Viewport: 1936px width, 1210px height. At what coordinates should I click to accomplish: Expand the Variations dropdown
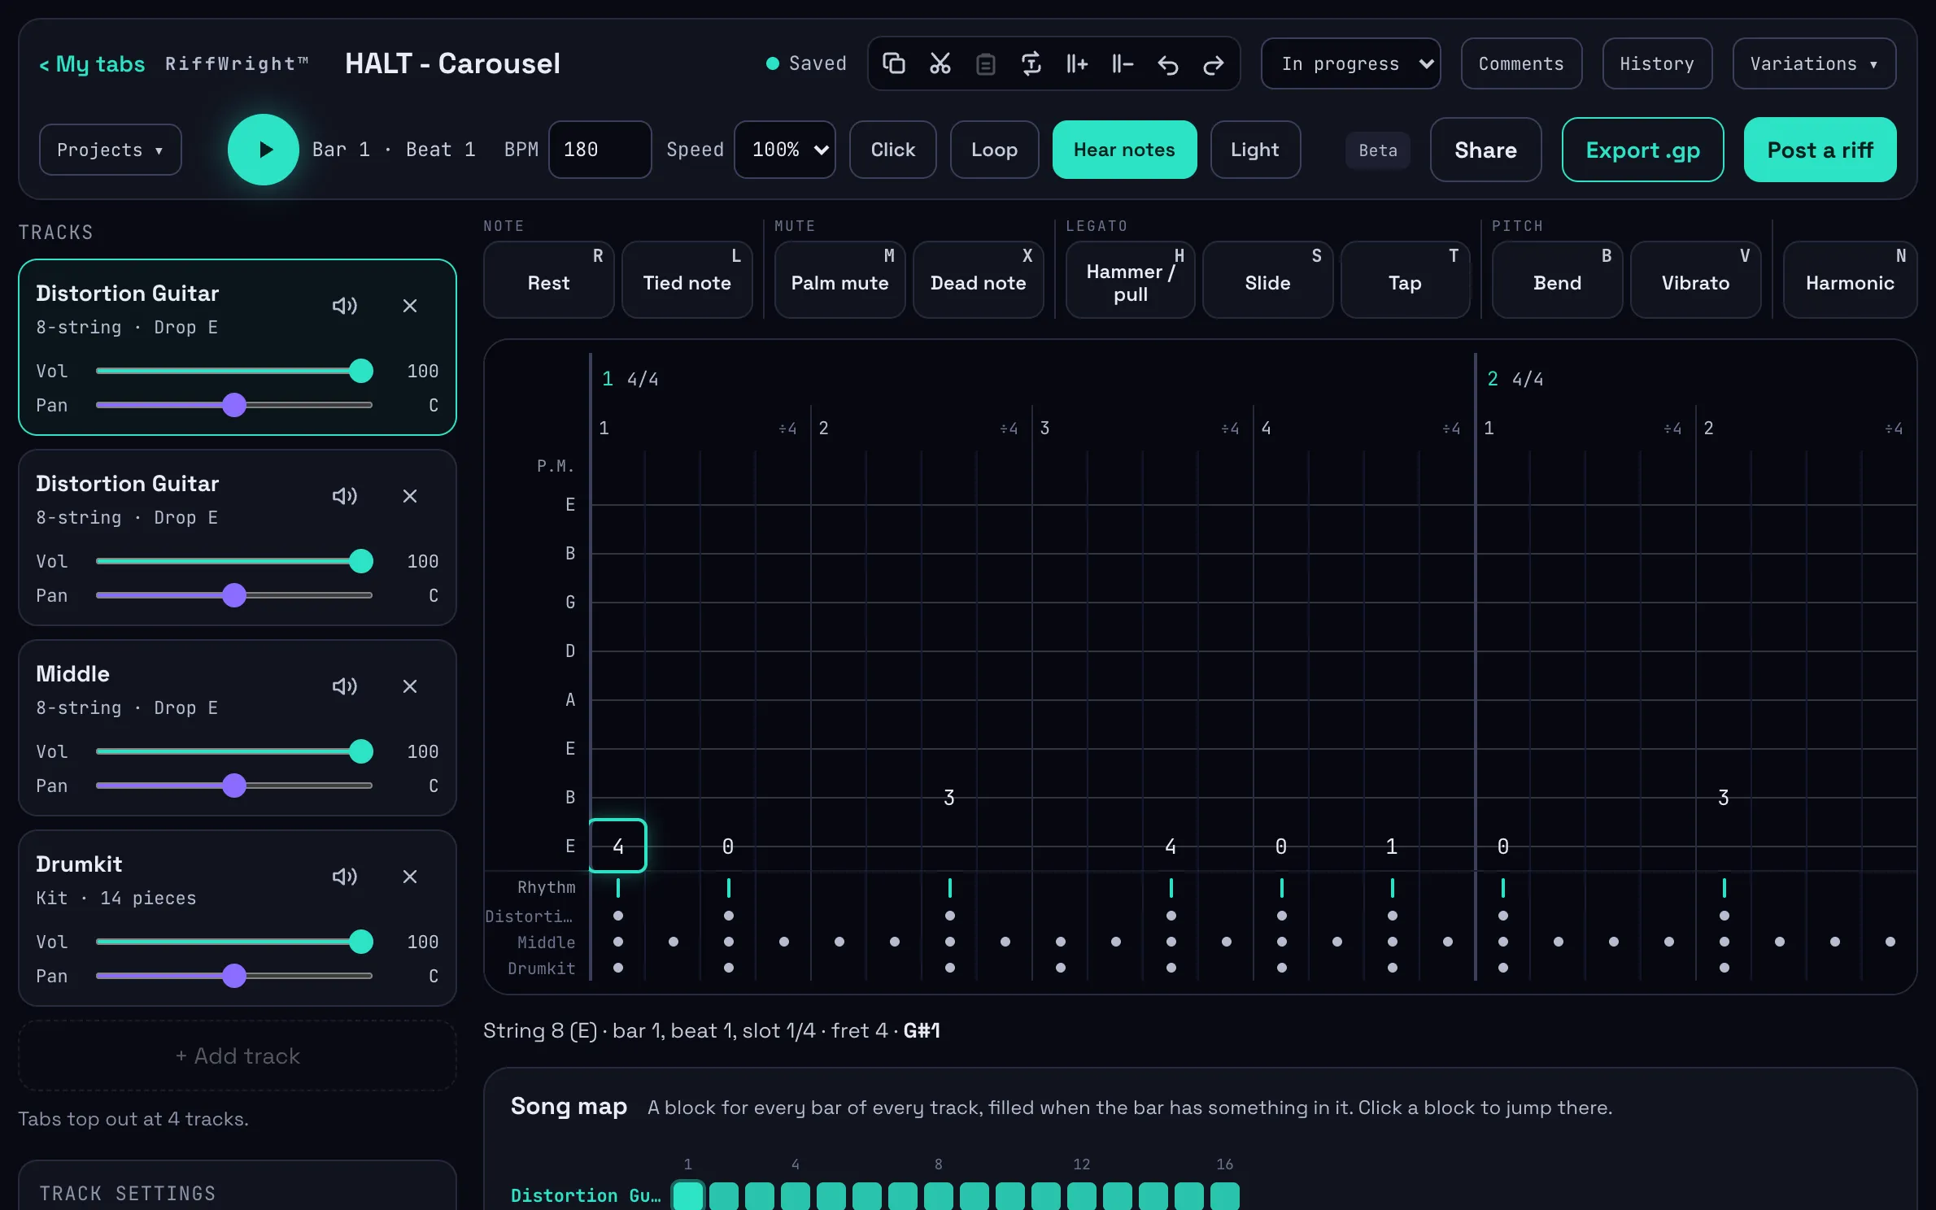pyautogui.click(x=1814, y=63)
